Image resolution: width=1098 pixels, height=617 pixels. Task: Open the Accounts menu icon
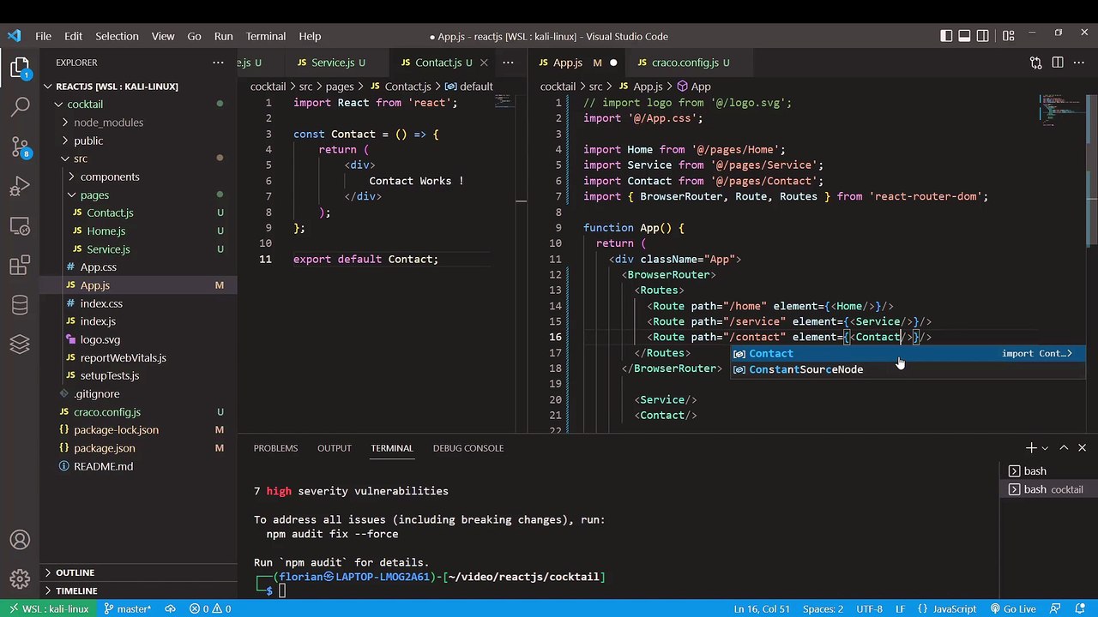point(20,540)
